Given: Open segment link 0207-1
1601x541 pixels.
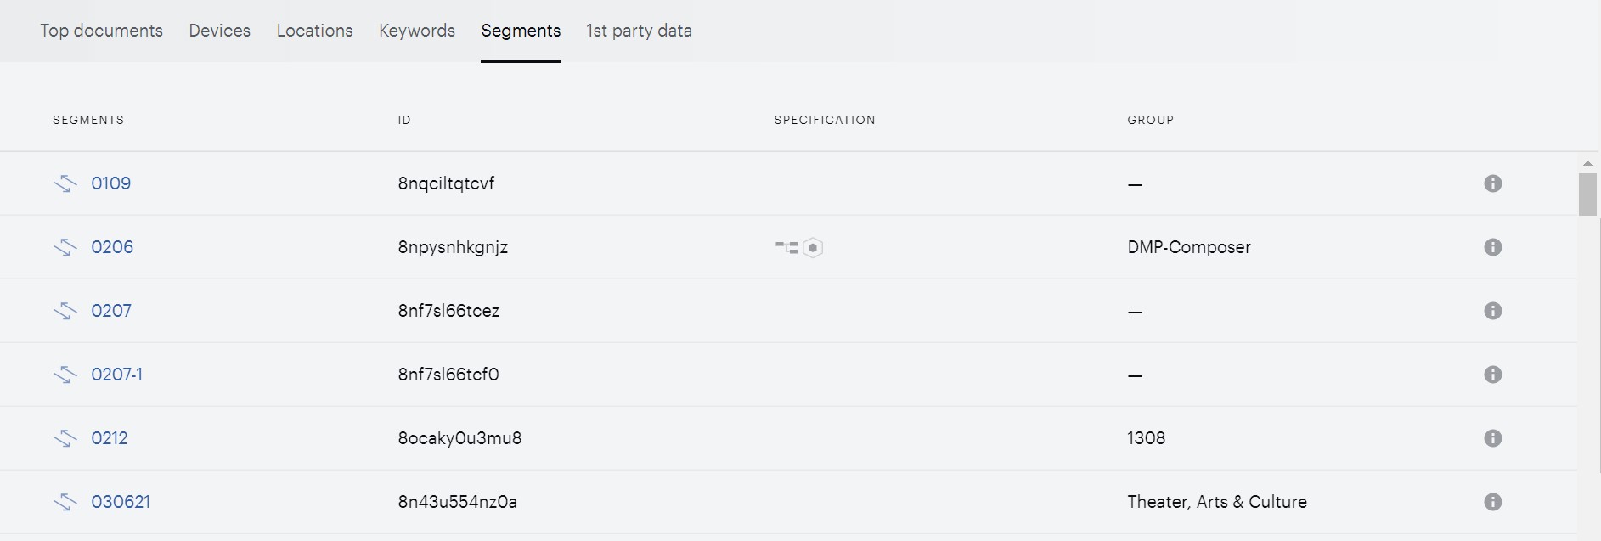Looking at the screenshot, I should (116, 375).
